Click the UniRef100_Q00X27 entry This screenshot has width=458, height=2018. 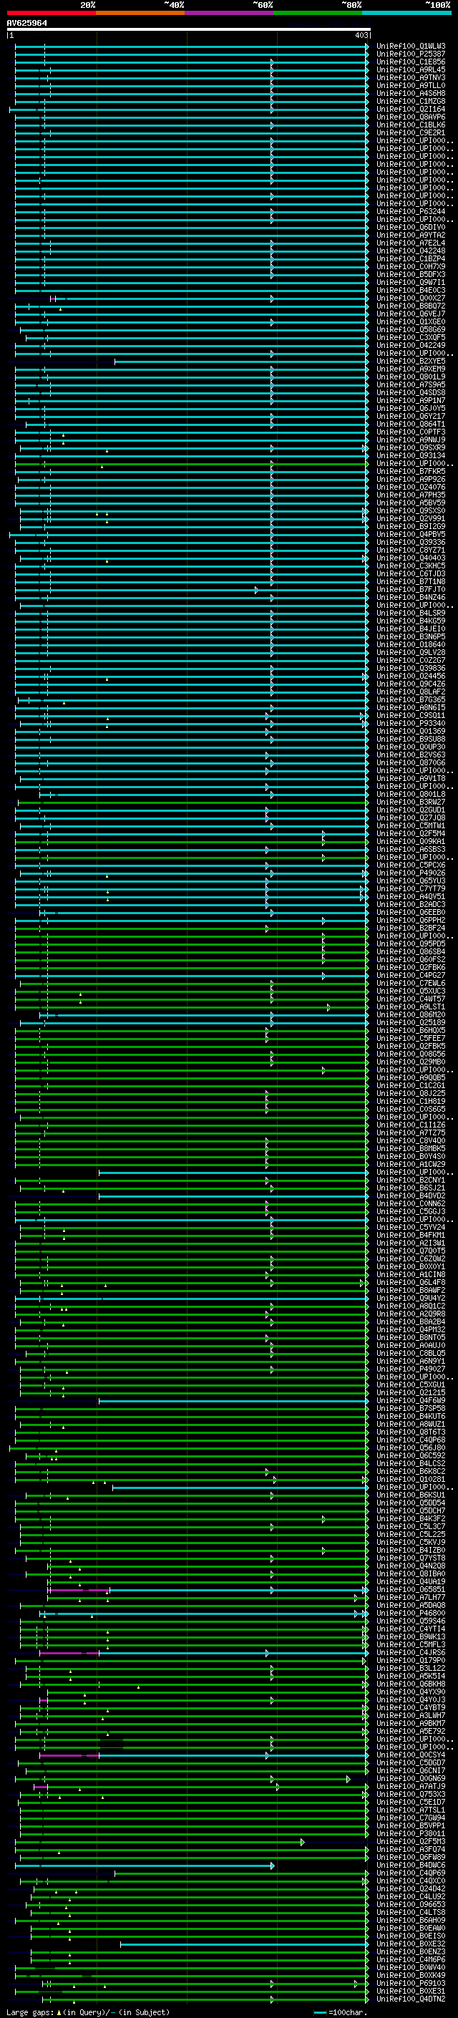pyautogui.click(x=411, y=298)
